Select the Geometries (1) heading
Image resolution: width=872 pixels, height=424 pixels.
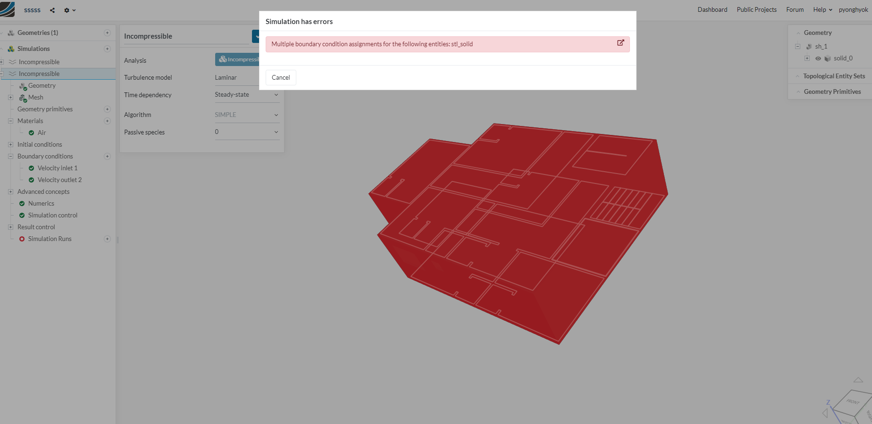pos(38,33)
